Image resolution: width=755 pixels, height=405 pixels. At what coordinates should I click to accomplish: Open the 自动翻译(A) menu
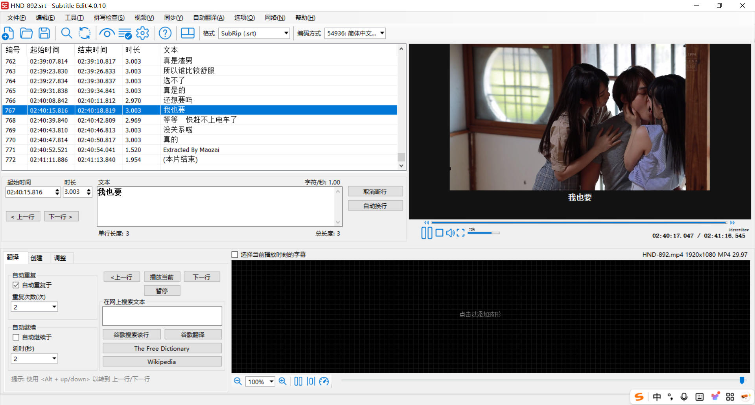[x=208, y=18]
